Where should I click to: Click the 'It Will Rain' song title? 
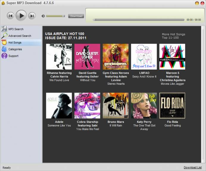click(116, 125)
